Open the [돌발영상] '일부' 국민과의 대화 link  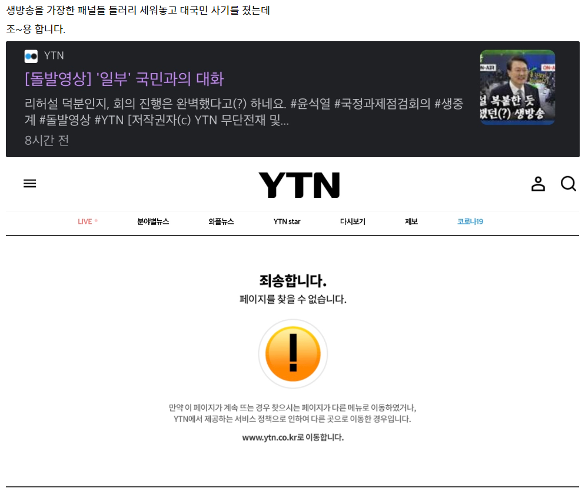[124, 79]
